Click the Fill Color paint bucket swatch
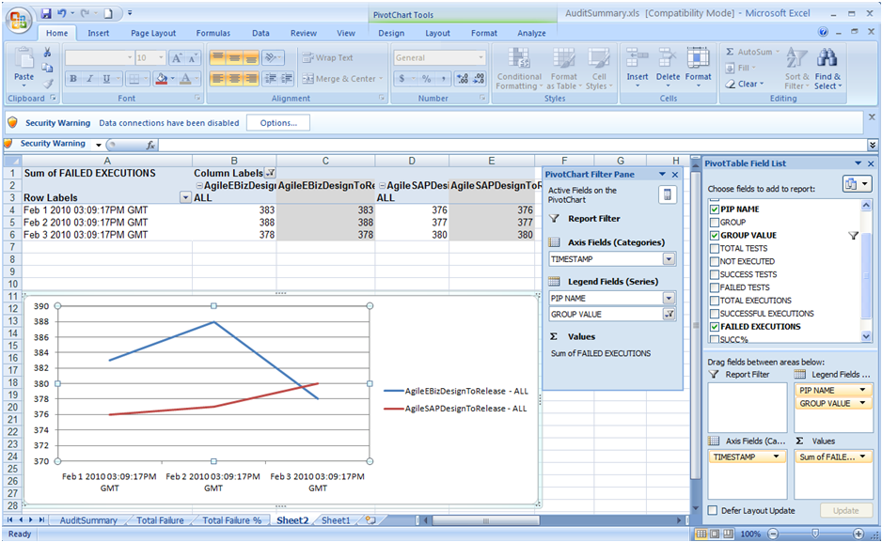The width and height of the screenshot is (882, 542). coord(162,79)
